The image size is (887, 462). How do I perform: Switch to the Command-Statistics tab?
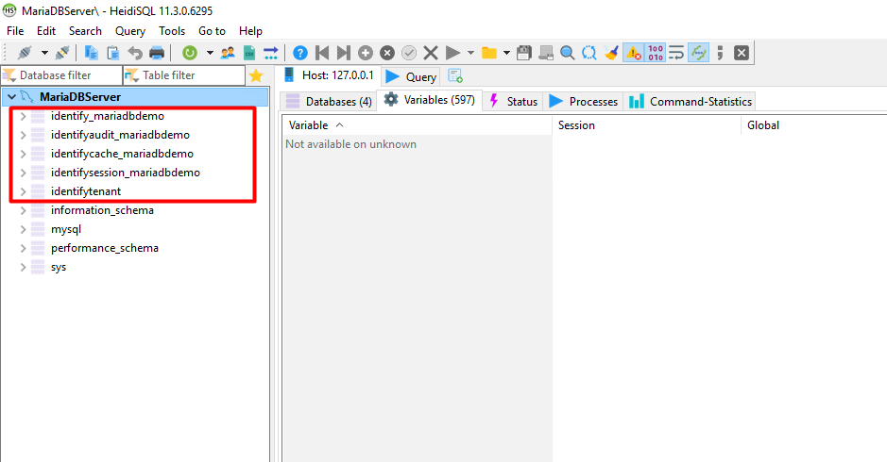[690, 102]
